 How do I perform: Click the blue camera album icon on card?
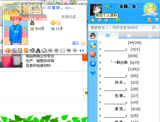(14, 50)
